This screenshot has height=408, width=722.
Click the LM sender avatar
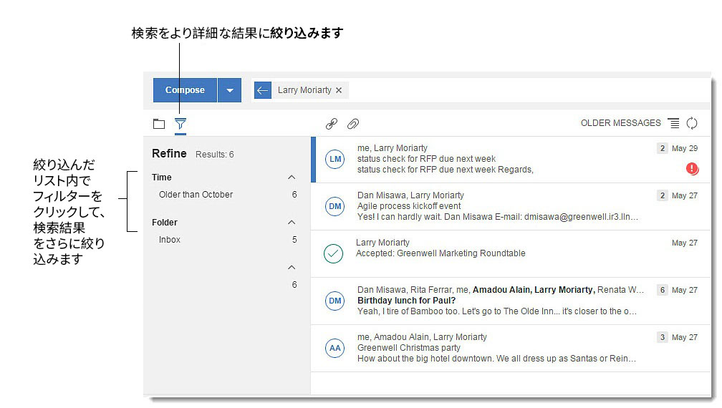(x=334, y=160)
